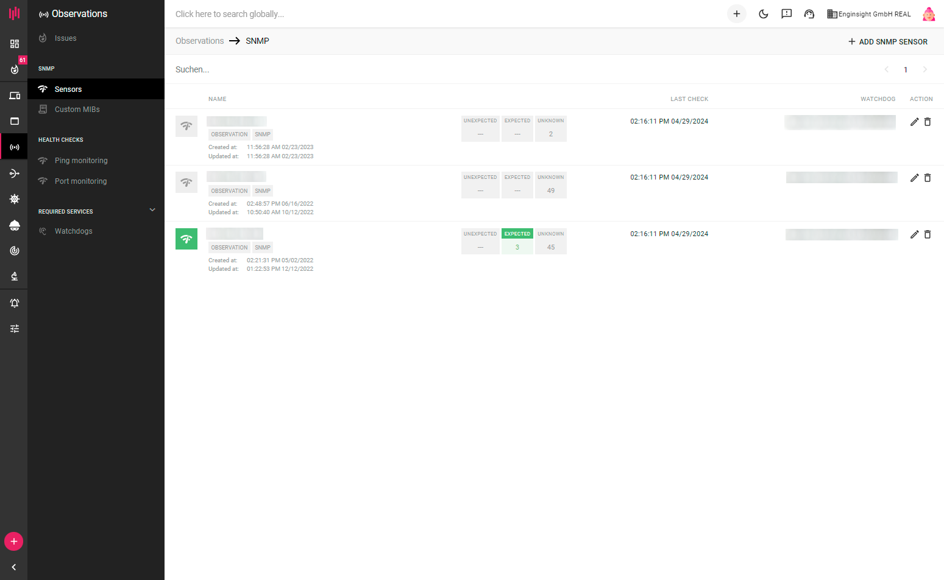Go to next page arrow
Screen dimensions: 944x580
[924, 69]
